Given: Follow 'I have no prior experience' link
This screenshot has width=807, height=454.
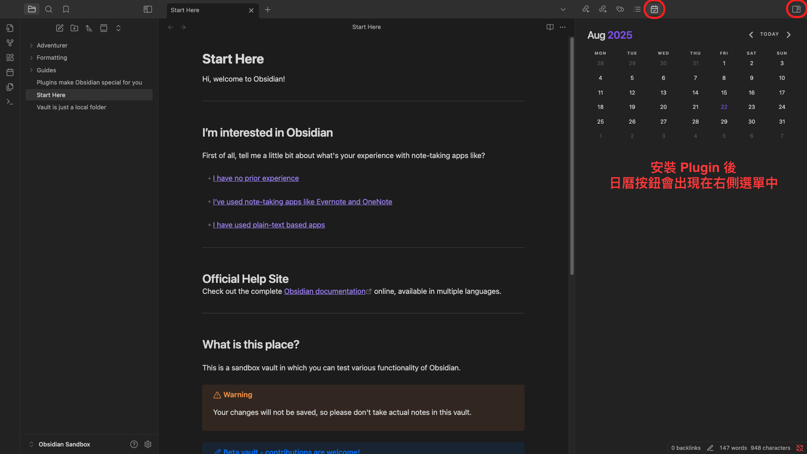Looking at the screenshot, I should pyautogui.click(x=256, y=178).
